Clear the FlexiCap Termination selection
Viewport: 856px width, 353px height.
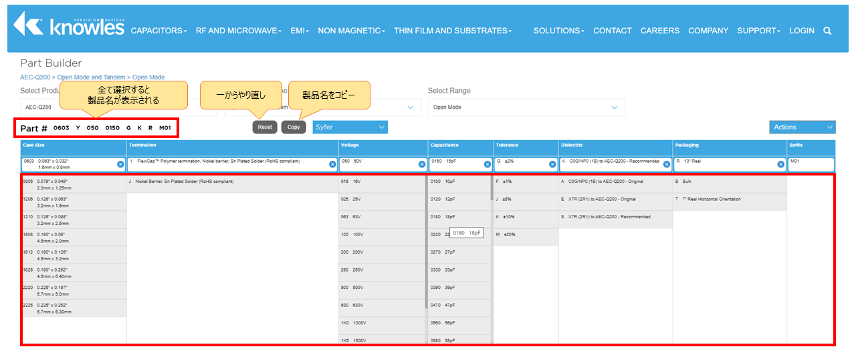pyautogui.click(x=332, y=164)
